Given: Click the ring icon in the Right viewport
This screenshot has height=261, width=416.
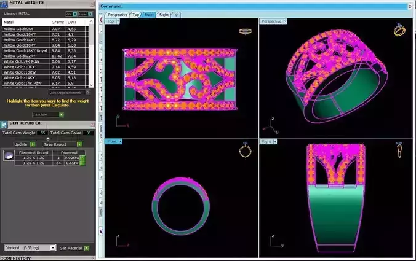Looking at the screenshot, I should 399,150.
